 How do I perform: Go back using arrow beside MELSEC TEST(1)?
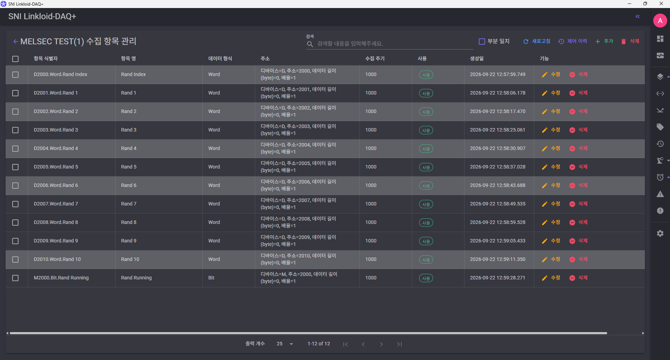[15, 42]
